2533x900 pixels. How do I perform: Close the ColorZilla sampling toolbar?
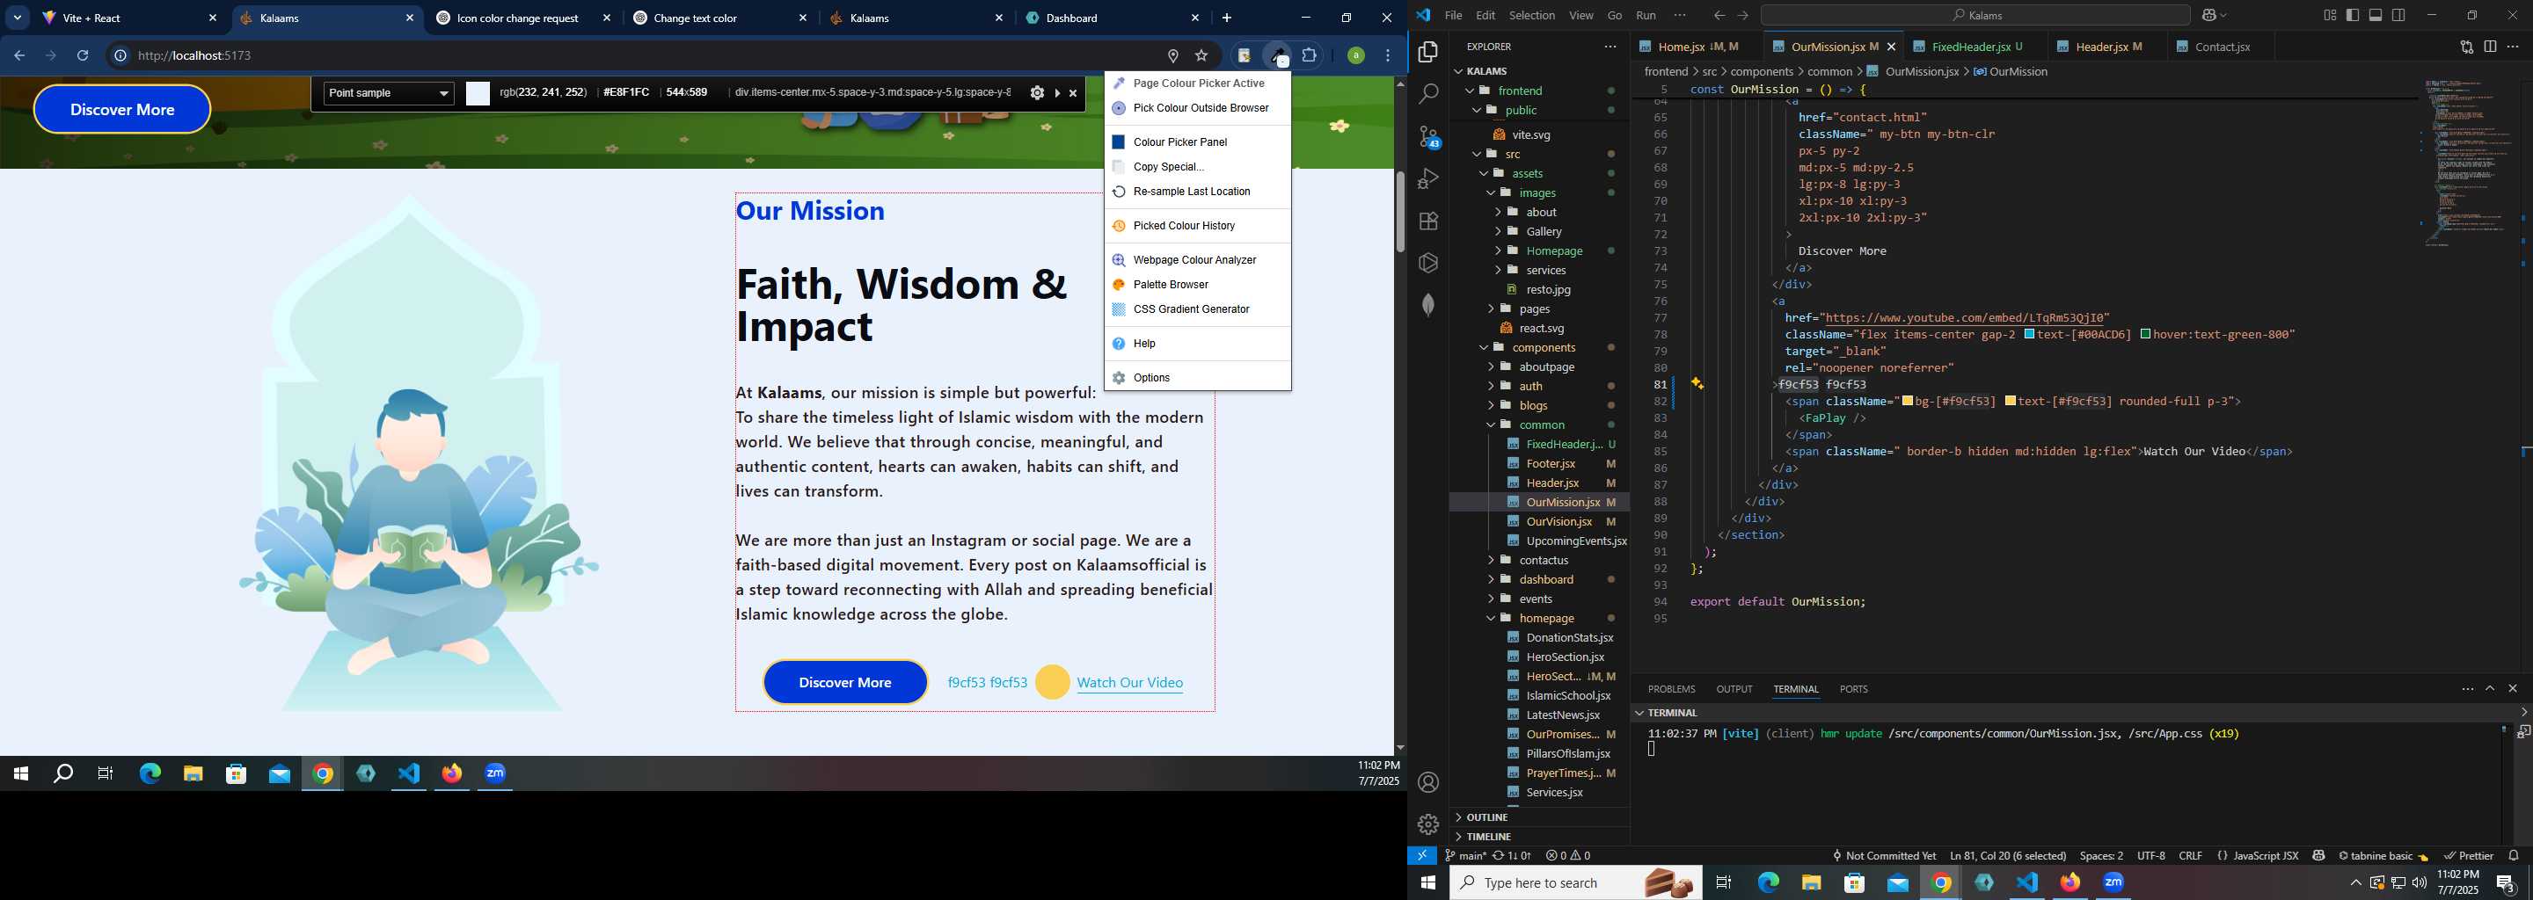click(1073, 93)
